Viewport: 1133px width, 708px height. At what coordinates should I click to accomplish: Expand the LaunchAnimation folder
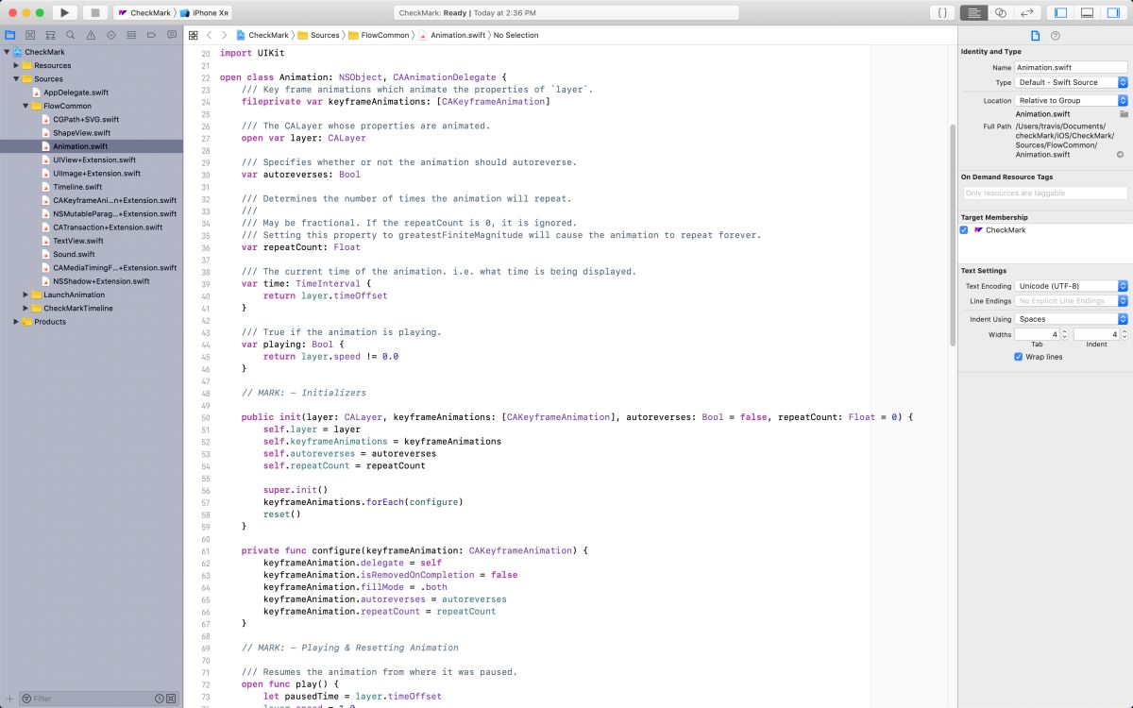point(25,295)
